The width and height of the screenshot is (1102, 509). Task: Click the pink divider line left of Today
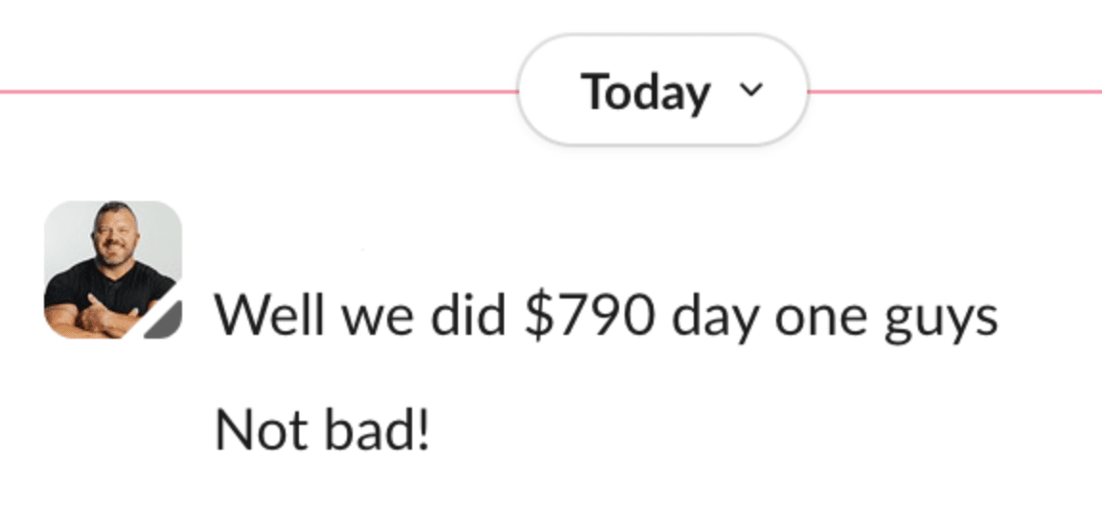(259, 92)
